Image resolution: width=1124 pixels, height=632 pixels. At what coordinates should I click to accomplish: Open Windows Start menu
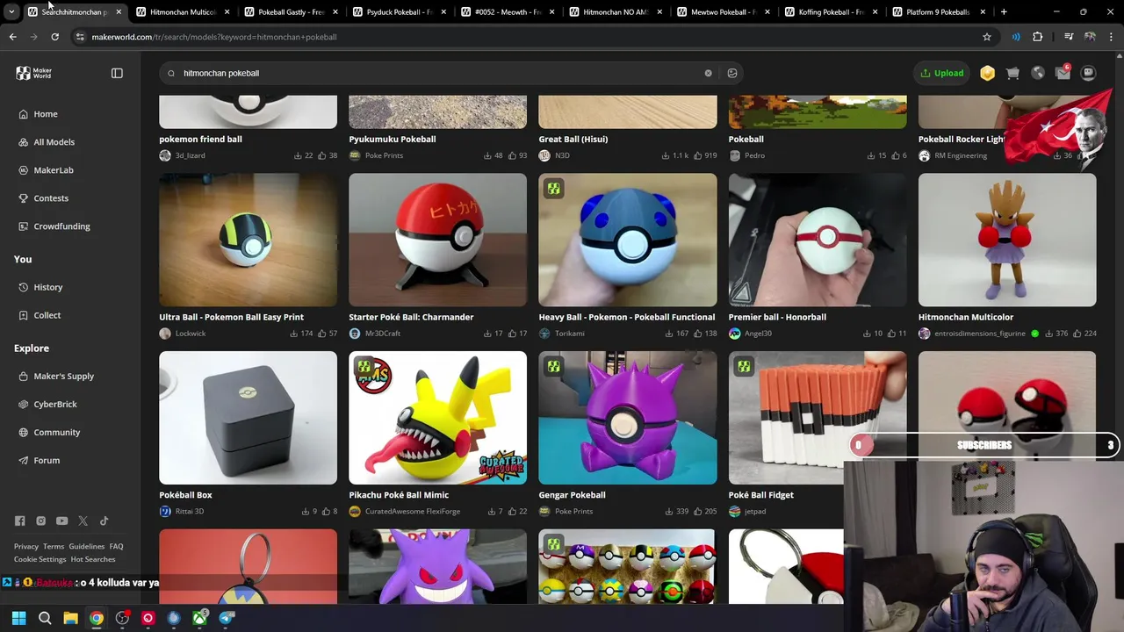(x=18, y=618)
